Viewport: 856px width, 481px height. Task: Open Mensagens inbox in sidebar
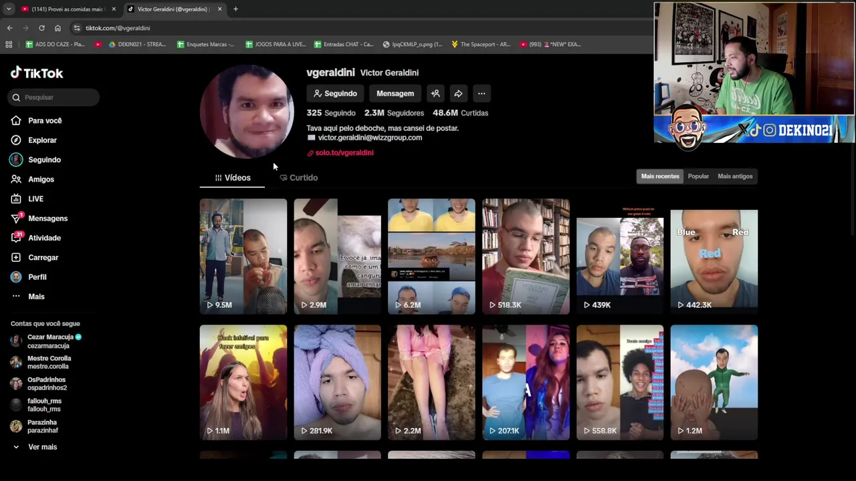(39, 218)
